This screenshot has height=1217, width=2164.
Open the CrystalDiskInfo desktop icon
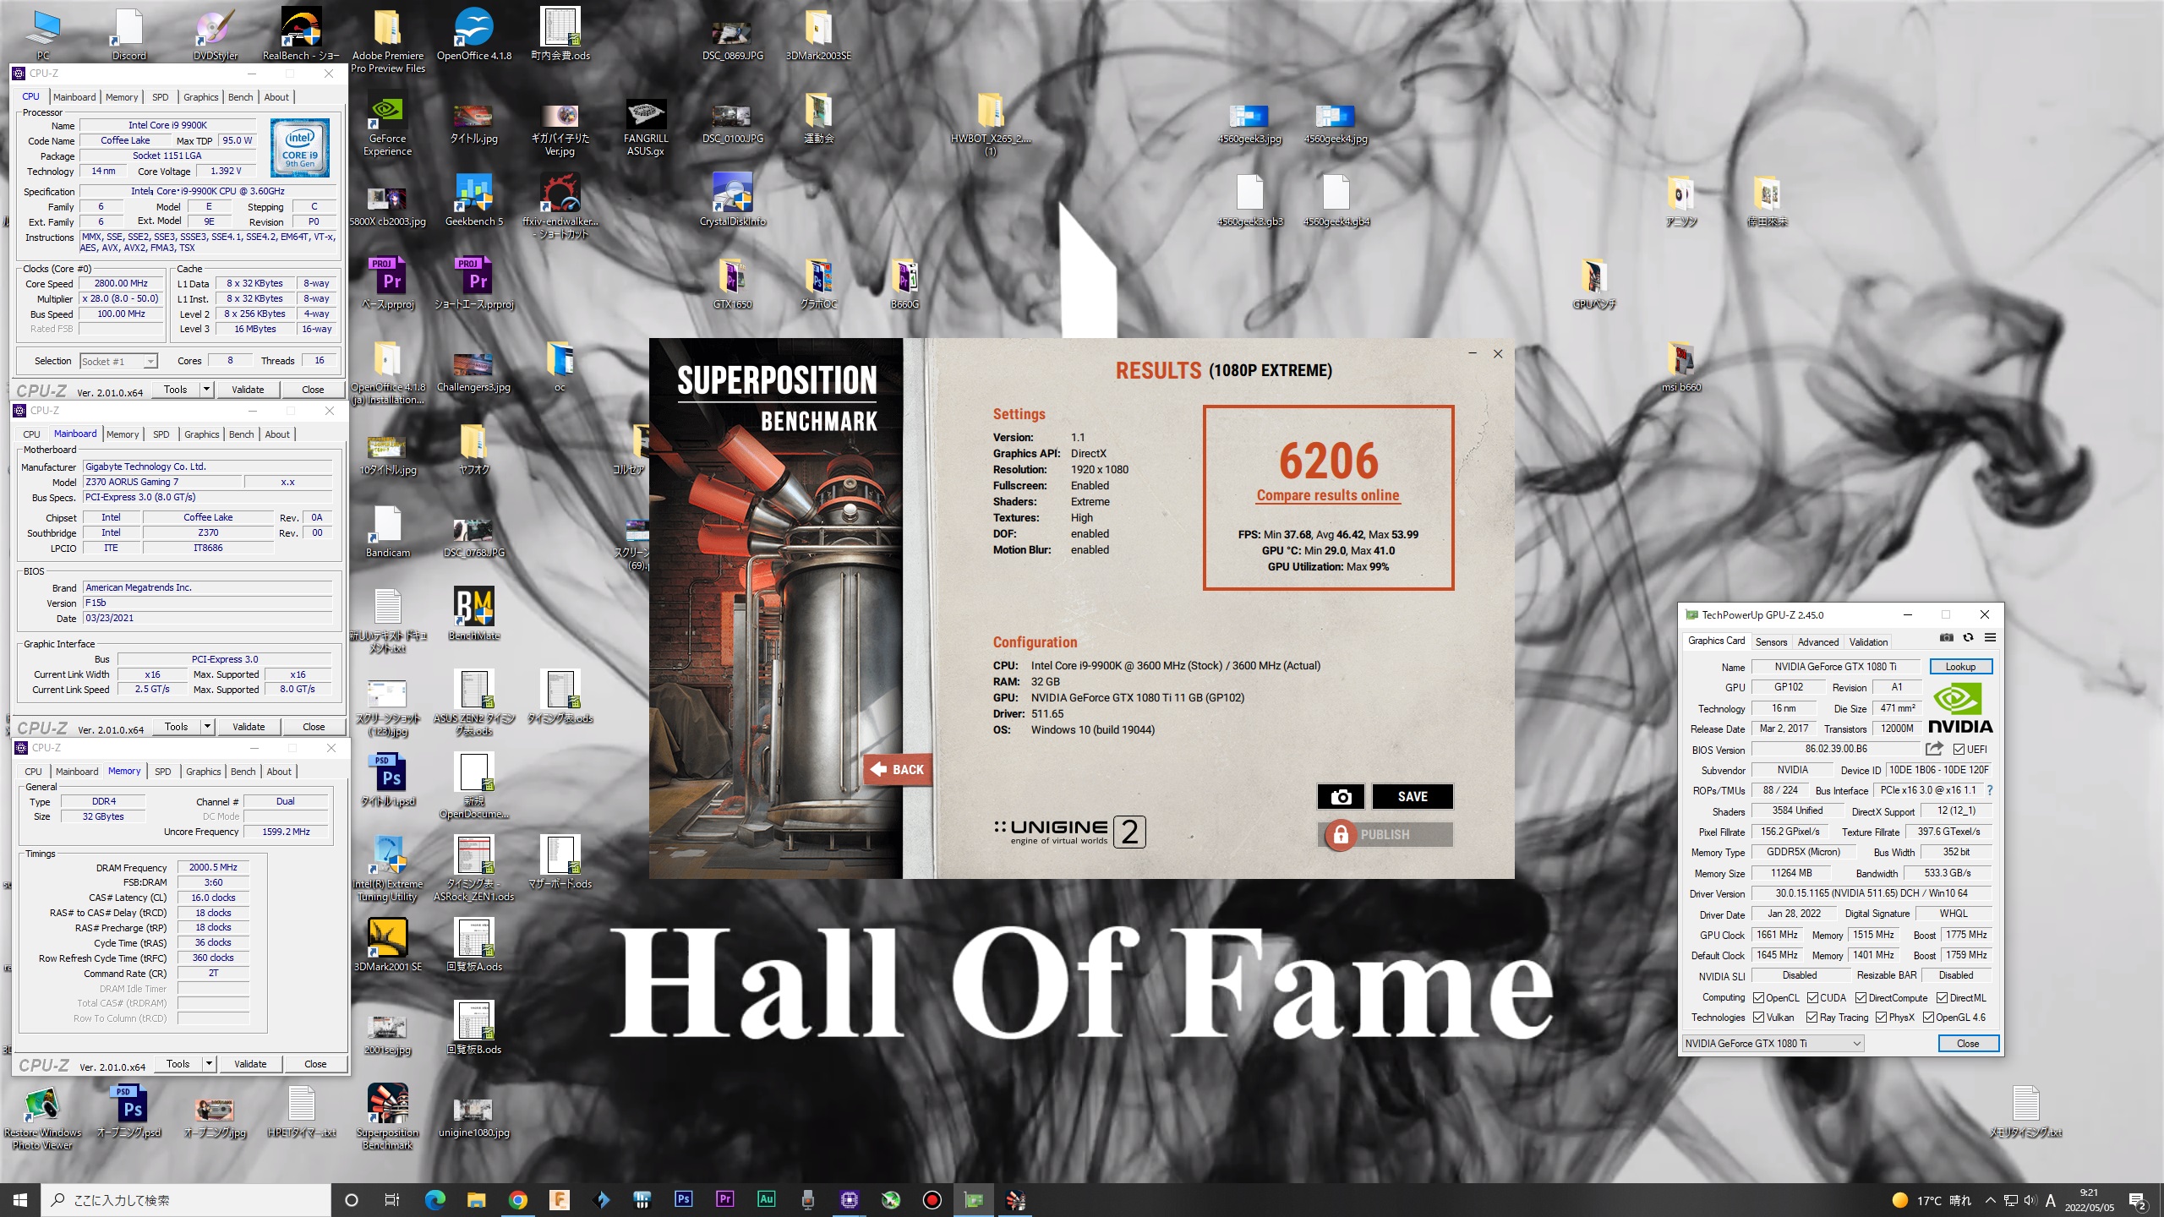[x=732, y=201]
